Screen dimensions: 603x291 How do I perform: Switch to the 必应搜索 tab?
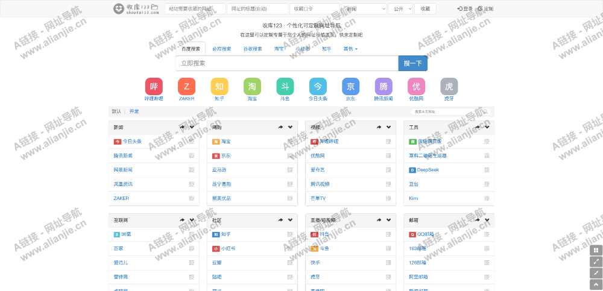point(221,49)
